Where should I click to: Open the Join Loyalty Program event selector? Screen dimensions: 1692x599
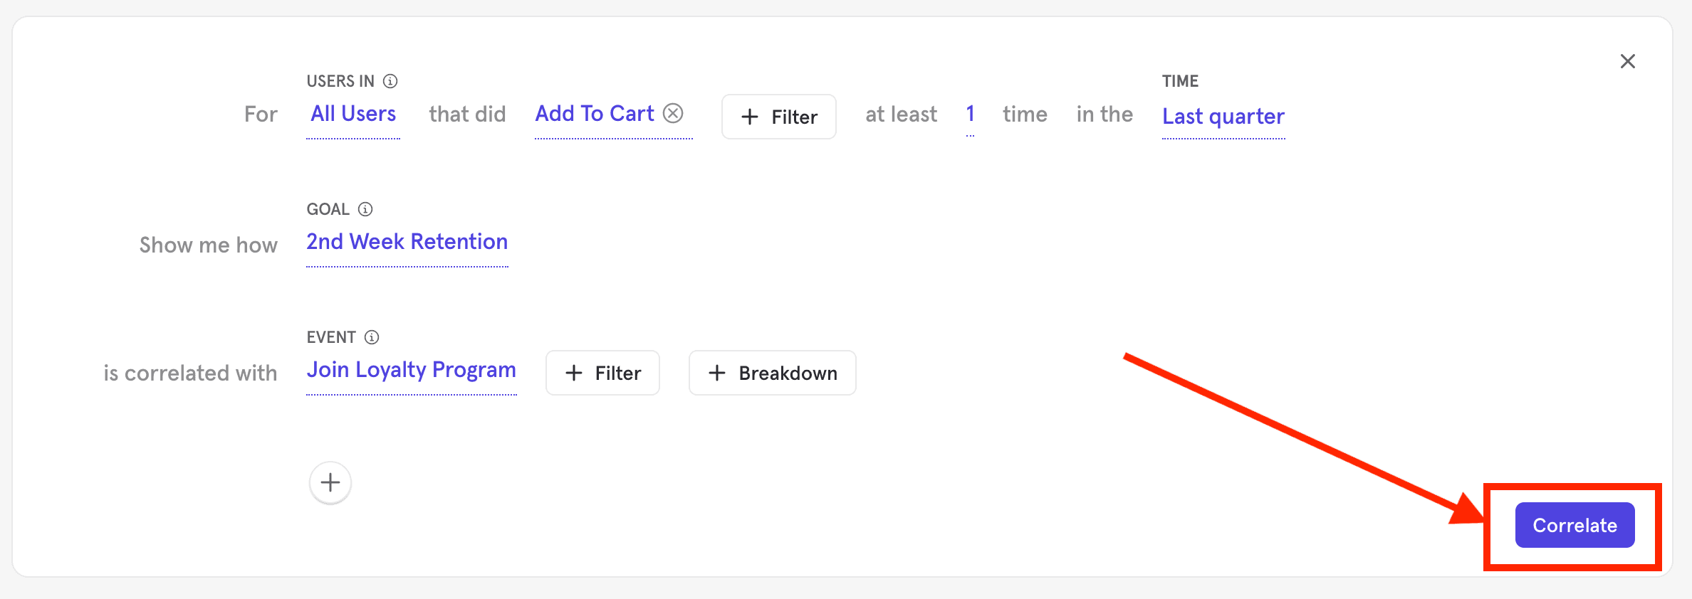[x=411, y=370]
